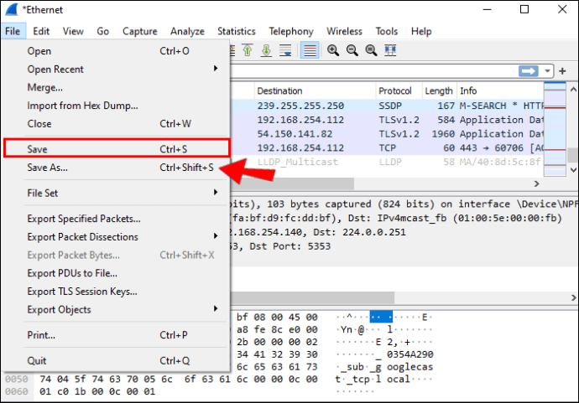Viewport: 579px width, 403px height.
Task: Expand the Open Recent submenu
Action: [x=117, y=70]
